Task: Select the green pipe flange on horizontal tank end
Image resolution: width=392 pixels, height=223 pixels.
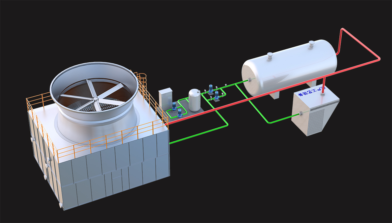Action: [249, 80]
